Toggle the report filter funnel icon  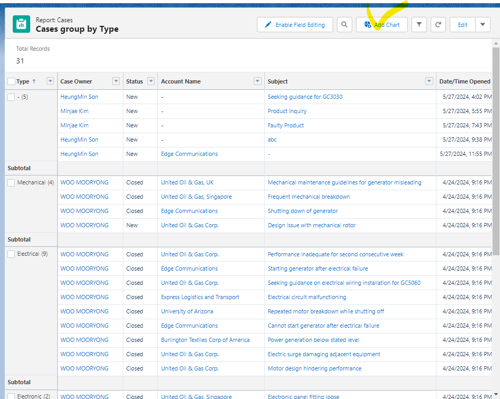tap(419, 24)
